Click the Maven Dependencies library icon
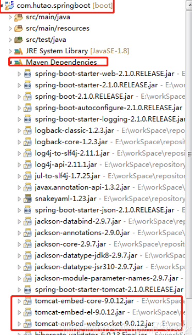Image resolution: width=192 pixels, height=335 pixels. pyautogui.click(x=19, y=63)
